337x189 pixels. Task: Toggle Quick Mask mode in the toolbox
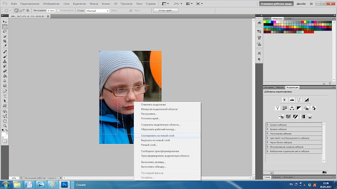tap(5, 141)
